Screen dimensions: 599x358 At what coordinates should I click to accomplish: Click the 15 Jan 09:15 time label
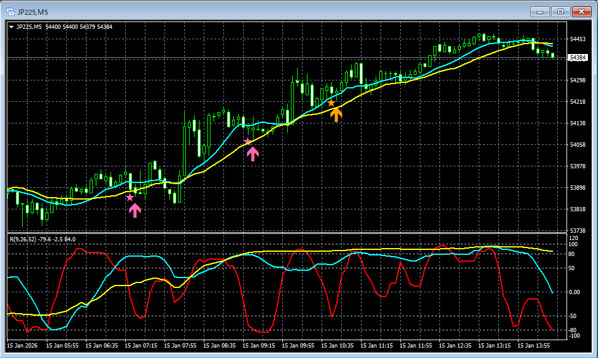[x=258, y=345]
